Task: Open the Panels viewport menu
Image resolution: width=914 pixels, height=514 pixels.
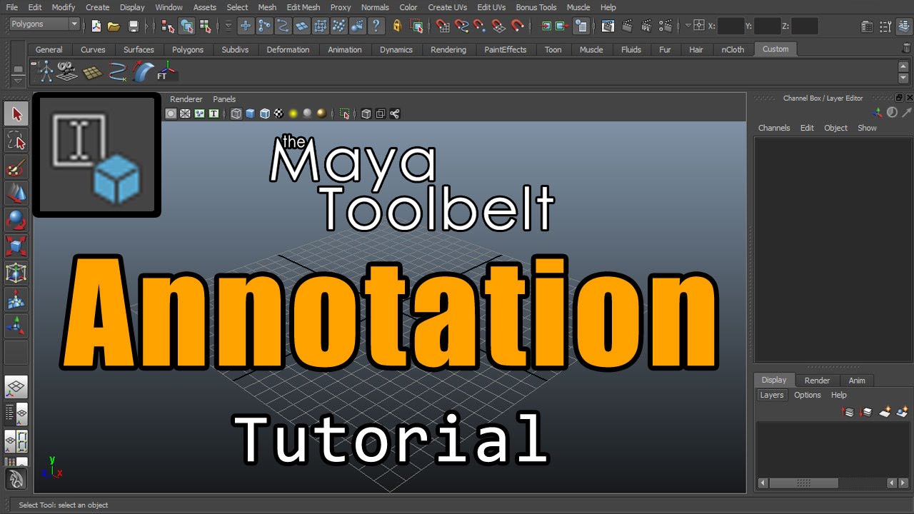Action: click(224, 99)
